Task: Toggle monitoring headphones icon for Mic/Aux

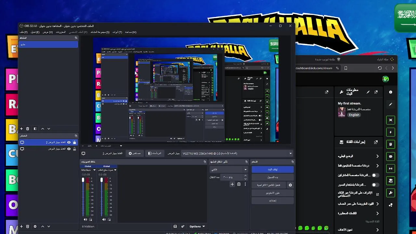Action: click(91, 220)
